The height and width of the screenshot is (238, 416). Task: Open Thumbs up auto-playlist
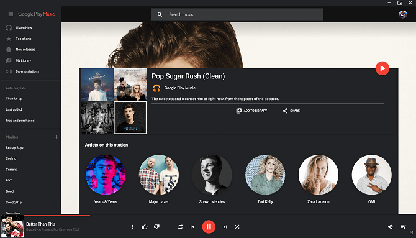pos(14,99)
